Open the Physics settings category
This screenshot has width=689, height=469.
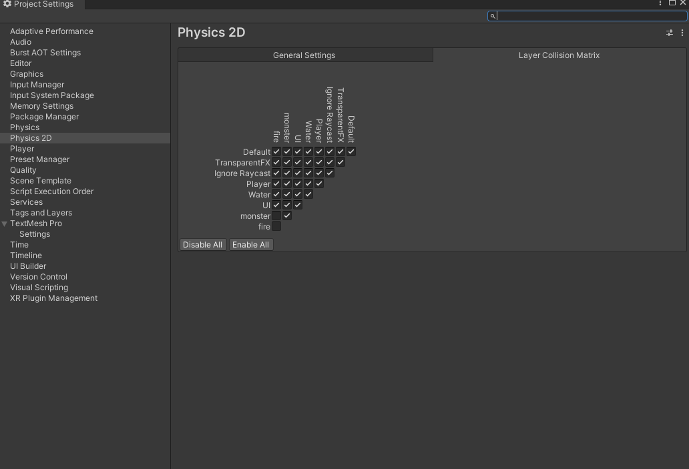click(x=25, y=127)
